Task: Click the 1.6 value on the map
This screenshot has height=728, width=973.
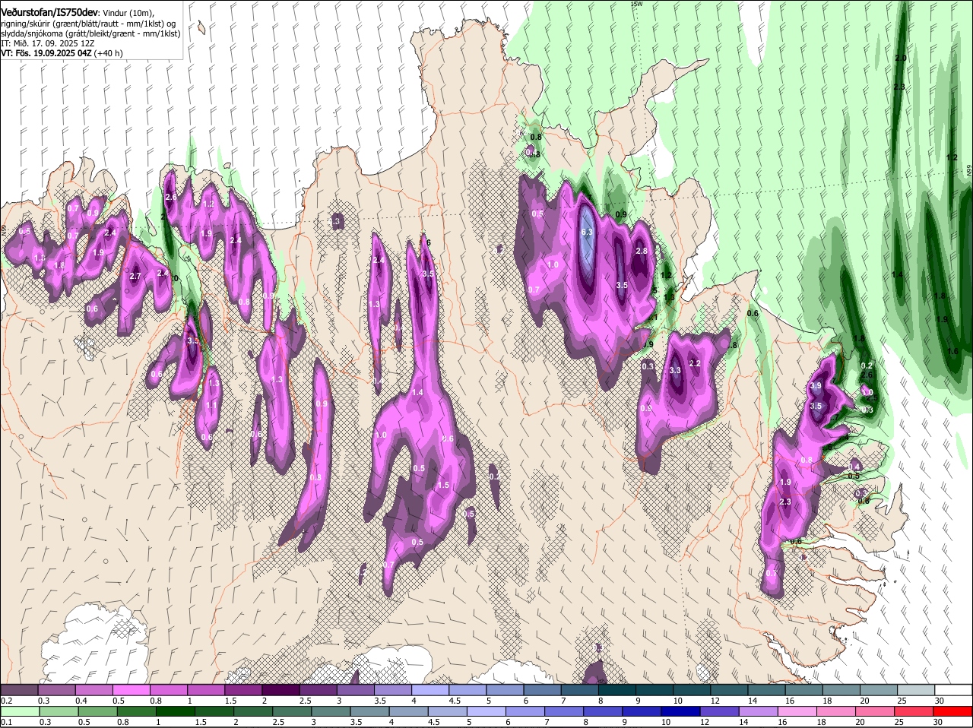Action: (x=953, y=351)
